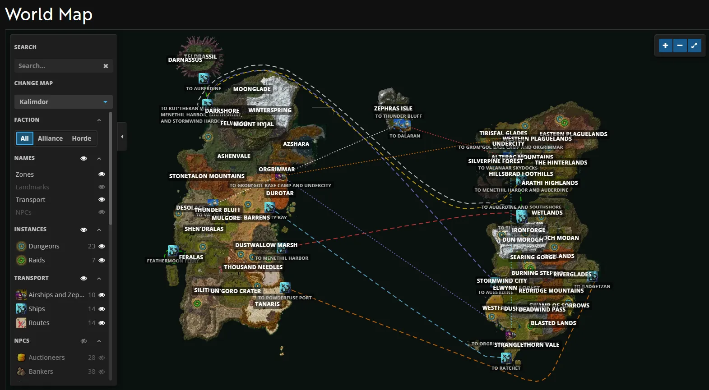Click the Orgrimmar city label
Image resolution: width=709 pixels, height=390 pixels.
coord(277,170)
